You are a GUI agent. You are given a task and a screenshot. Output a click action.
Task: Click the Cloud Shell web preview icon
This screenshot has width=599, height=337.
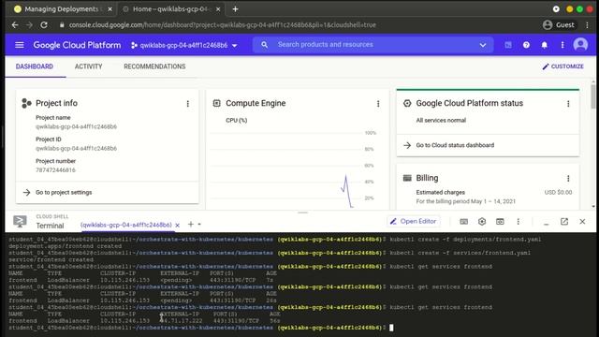pyautogui.click(x=500, y=222)
